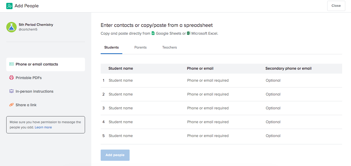Switch to the Parents tab
Image resolution: width=351 pixels, height=166 pixels.
click(141, 48)
